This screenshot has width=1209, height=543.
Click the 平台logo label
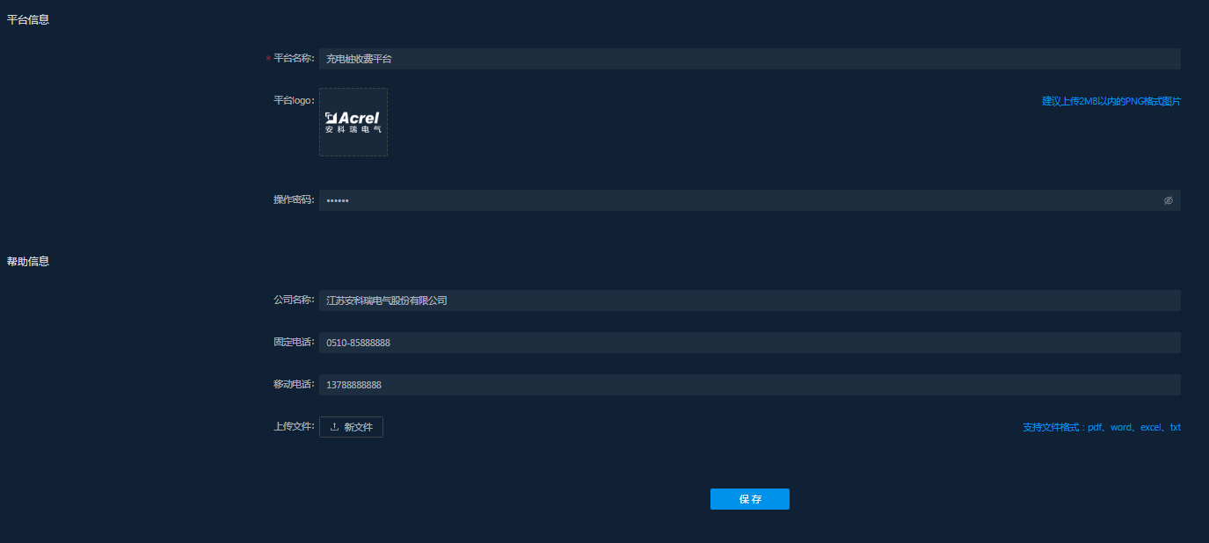[293, 100]
